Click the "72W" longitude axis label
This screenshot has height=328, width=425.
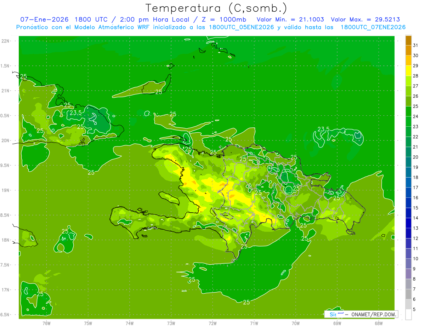click(x=213, y=323)
